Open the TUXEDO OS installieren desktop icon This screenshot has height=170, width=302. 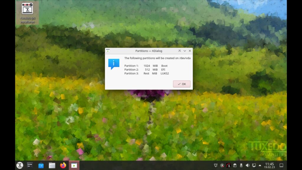27,13
